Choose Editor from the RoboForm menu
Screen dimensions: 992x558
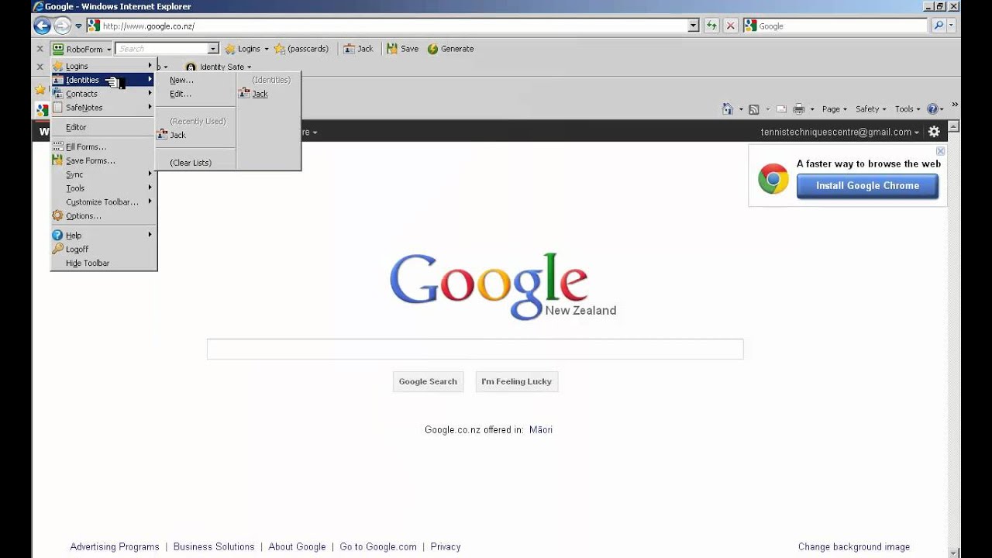coord(104,127)
